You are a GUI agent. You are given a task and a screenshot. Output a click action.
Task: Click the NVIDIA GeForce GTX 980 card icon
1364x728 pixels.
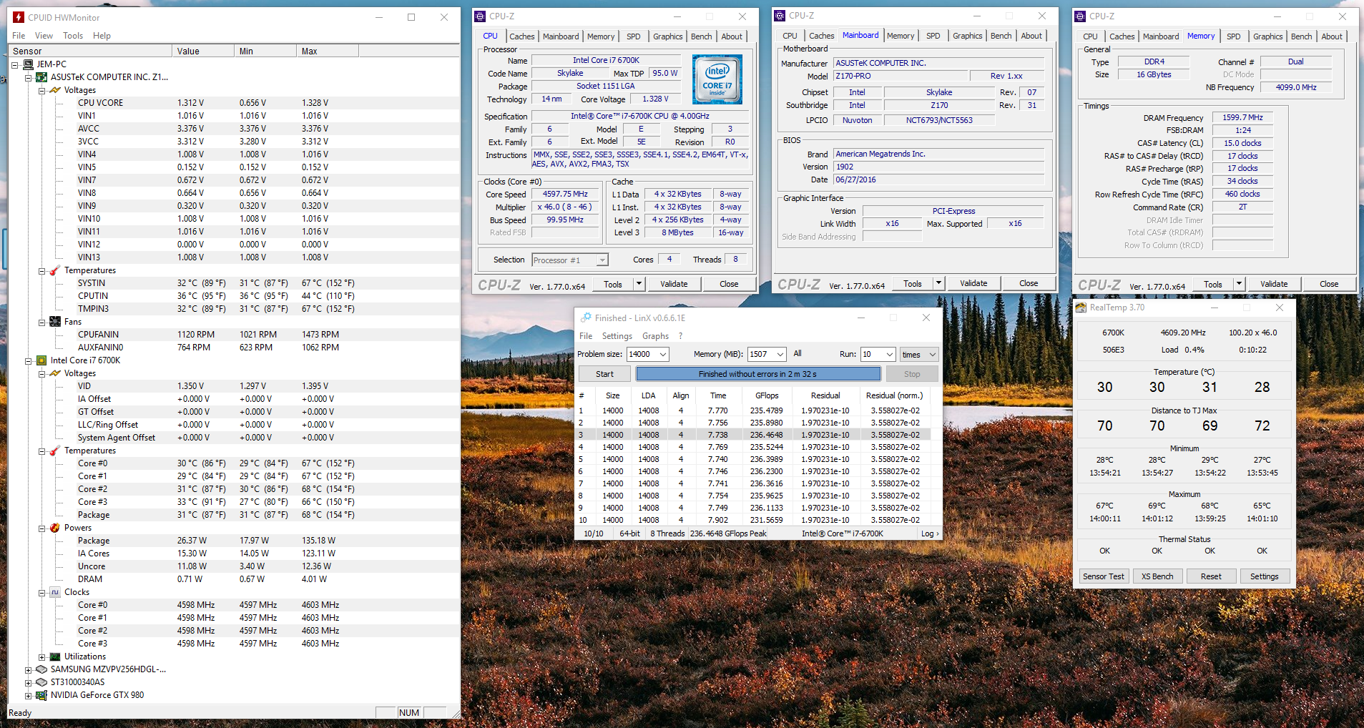41,695
